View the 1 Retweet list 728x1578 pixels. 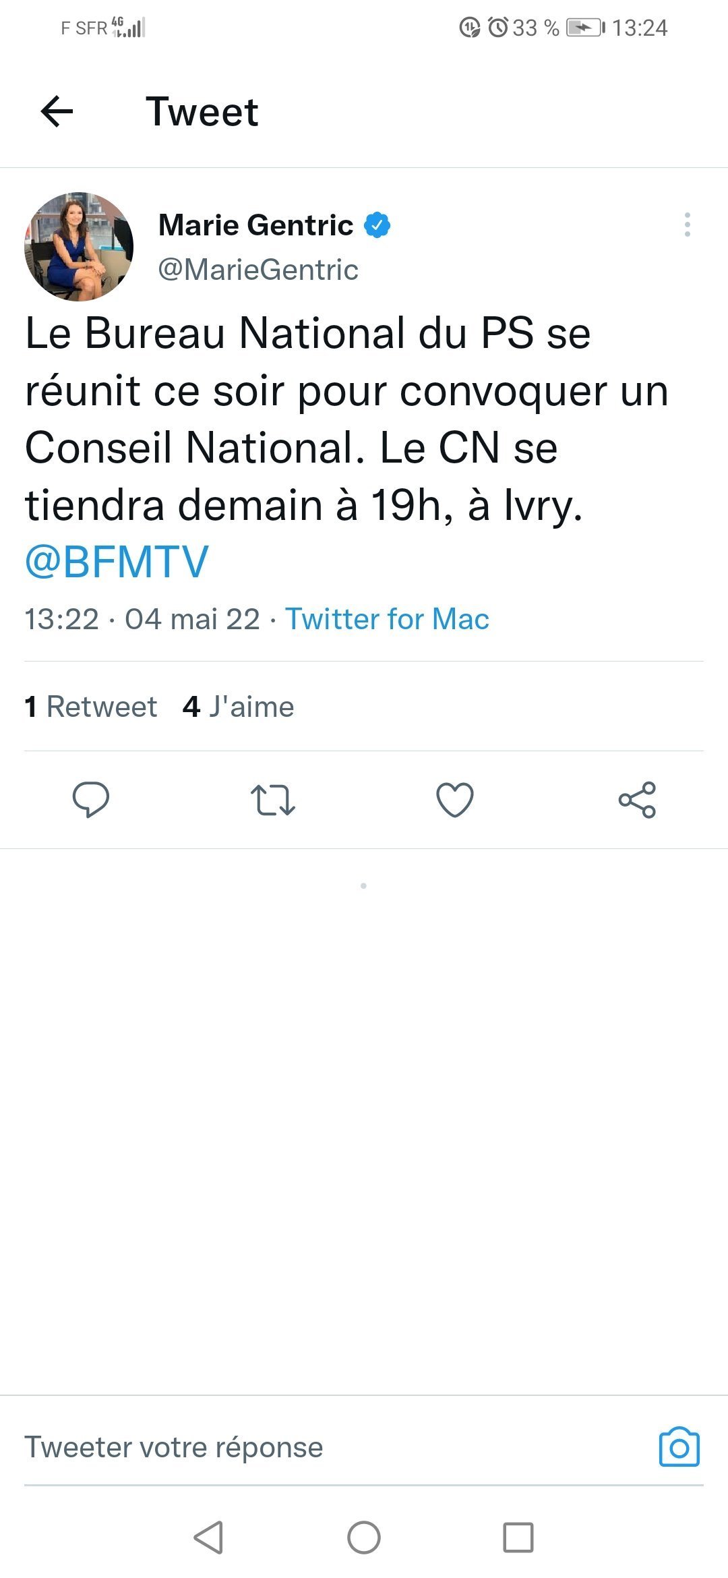click(x=91, y=707)
